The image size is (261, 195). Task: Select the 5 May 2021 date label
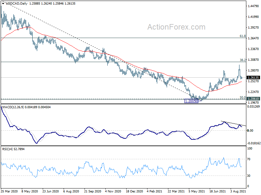coord(197,191)
